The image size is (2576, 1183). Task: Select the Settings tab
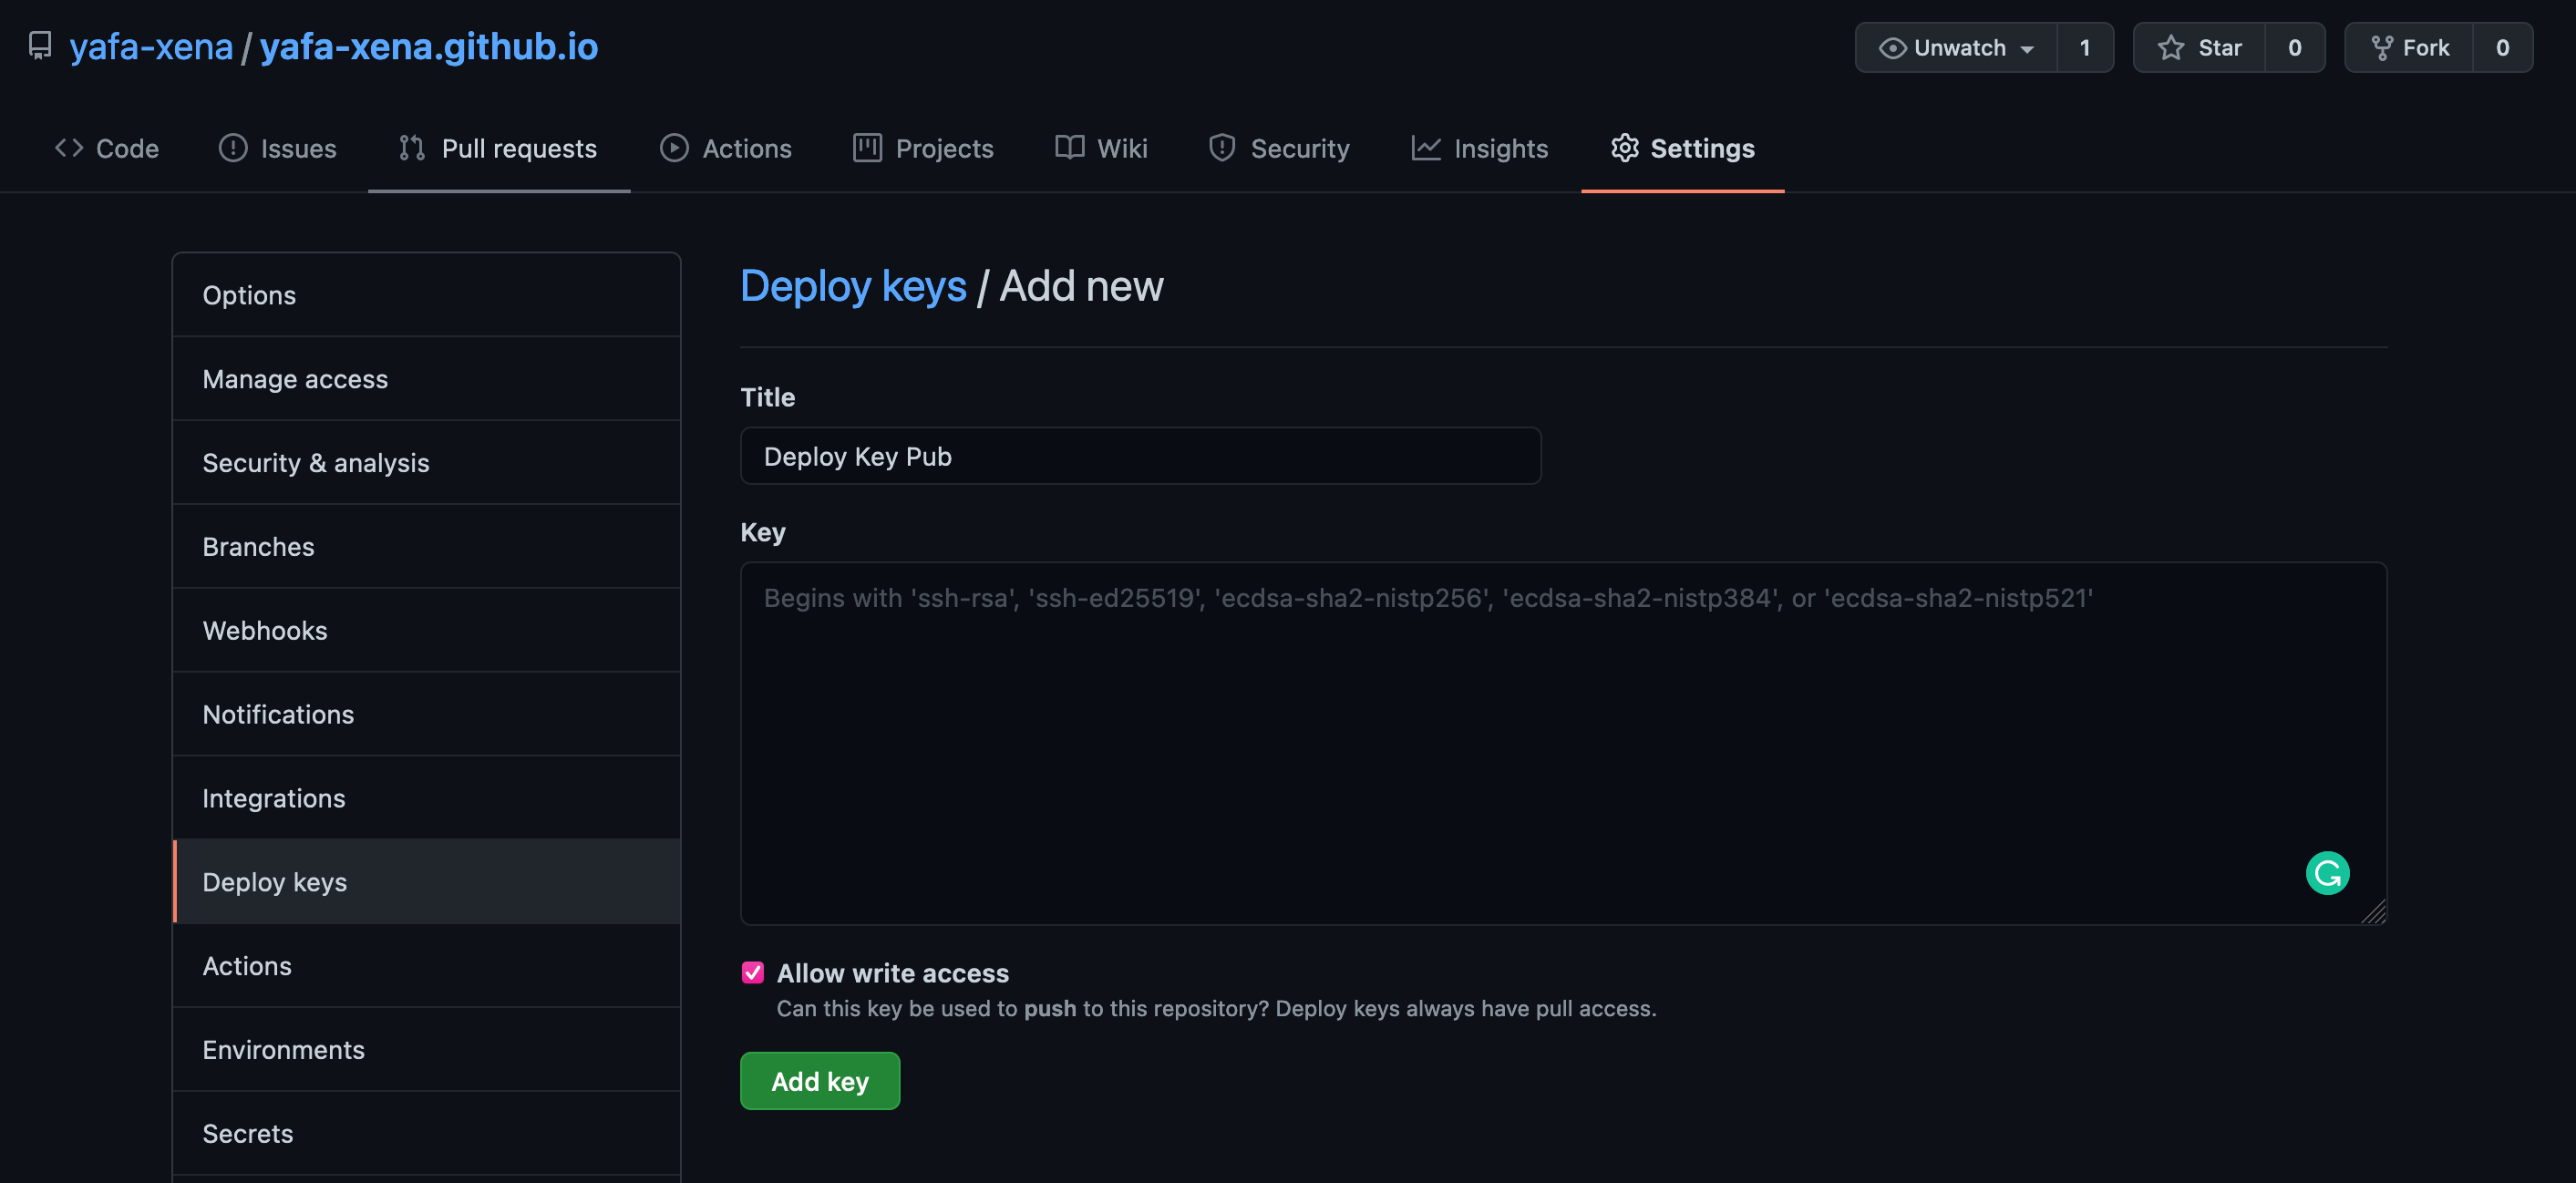[1683, 148]
